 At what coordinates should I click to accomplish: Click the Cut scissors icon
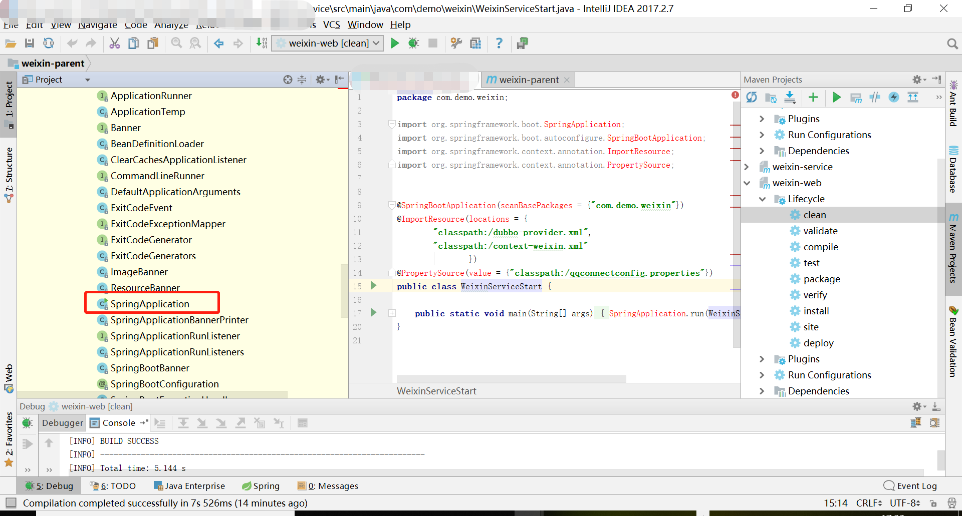(115, 44)
